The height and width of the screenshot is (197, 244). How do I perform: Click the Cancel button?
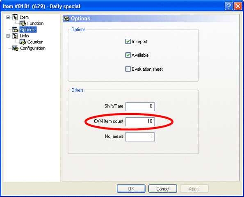tap(163, 189)
